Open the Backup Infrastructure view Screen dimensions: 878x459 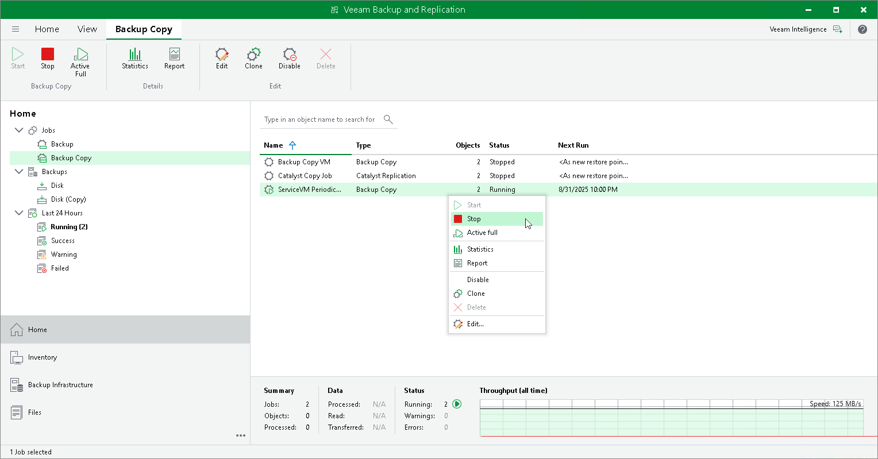[x=125, y=385]
